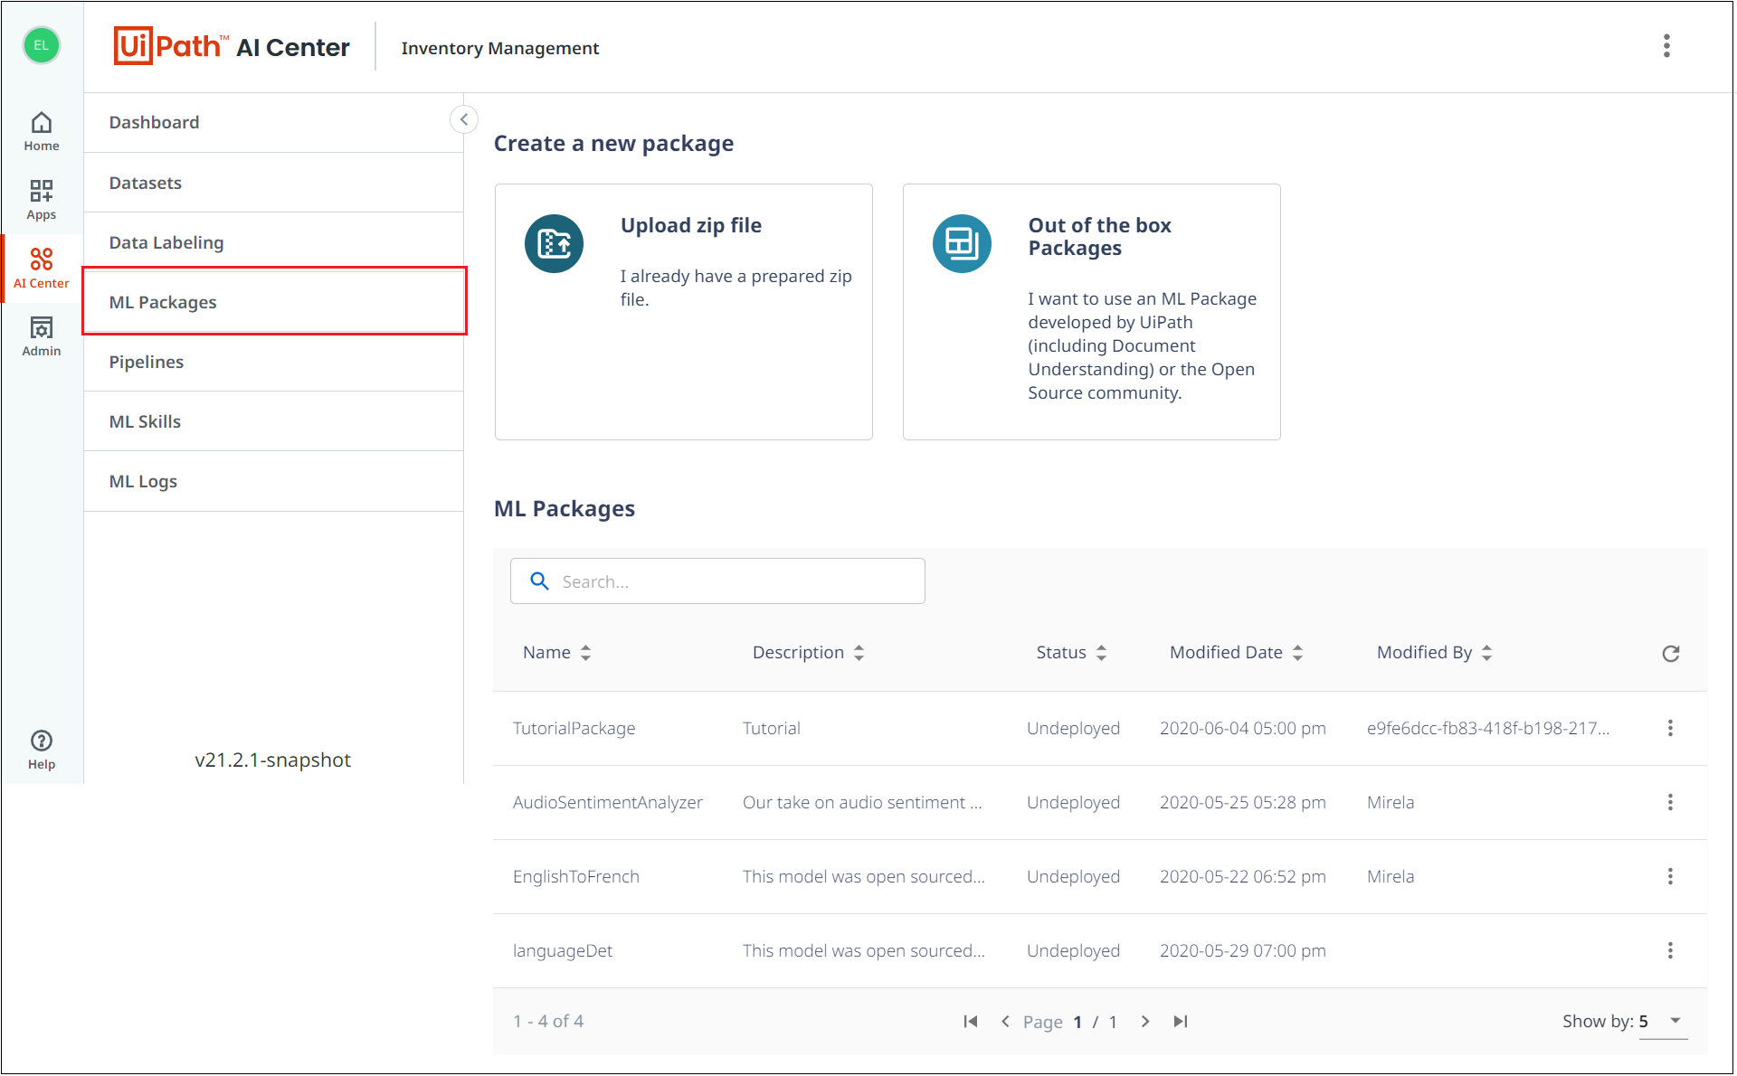Click the 2020-06-04 05:00 pm date cell
The image size is (1737, 1076).
pyautogui.click(x=1242, y=729)
